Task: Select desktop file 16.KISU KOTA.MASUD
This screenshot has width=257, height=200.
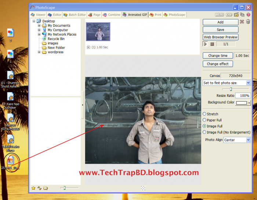Action: [x=11, y=122]
